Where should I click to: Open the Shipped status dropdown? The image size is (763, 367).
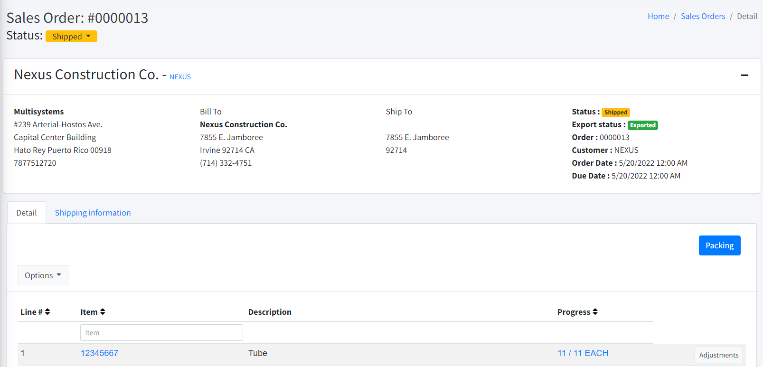(71, 37)
